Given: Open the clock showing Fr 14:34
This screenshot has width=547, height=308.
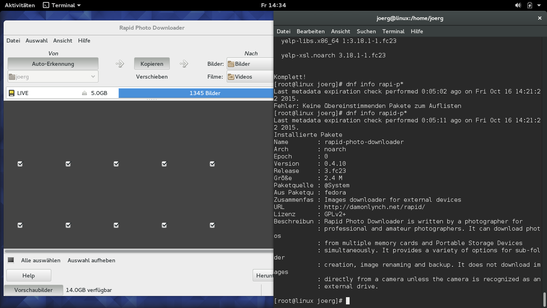Looking at the screenshot, I should pyautogui.click(x=273, y=5).
